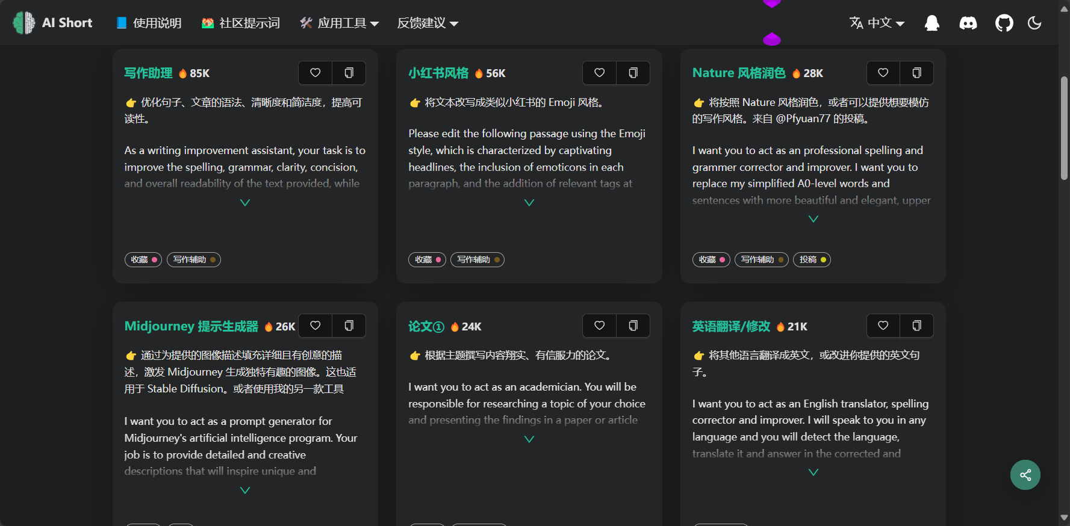Open the Discord icon link
The height and width of the screenshot is (526, 1070).
pyautogui.click(x=968, y=23)
